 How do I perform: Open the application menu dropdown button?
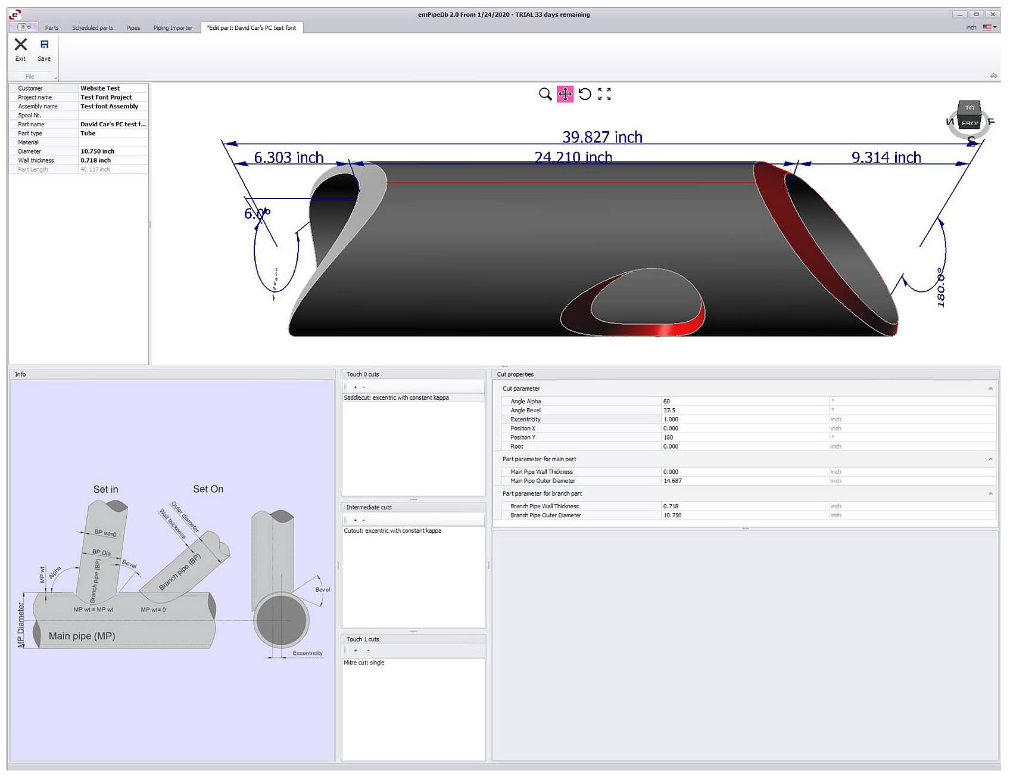pyautogui.click(x=24, y=27)
